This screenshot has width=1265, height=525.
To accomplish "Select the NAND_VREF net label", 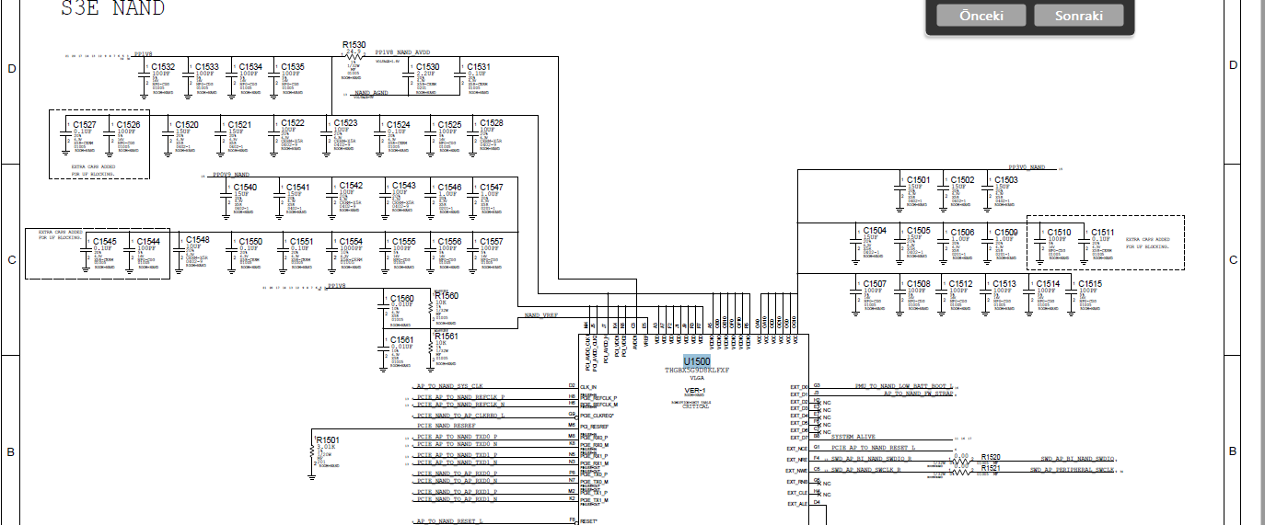I will [x=541, y=315].
